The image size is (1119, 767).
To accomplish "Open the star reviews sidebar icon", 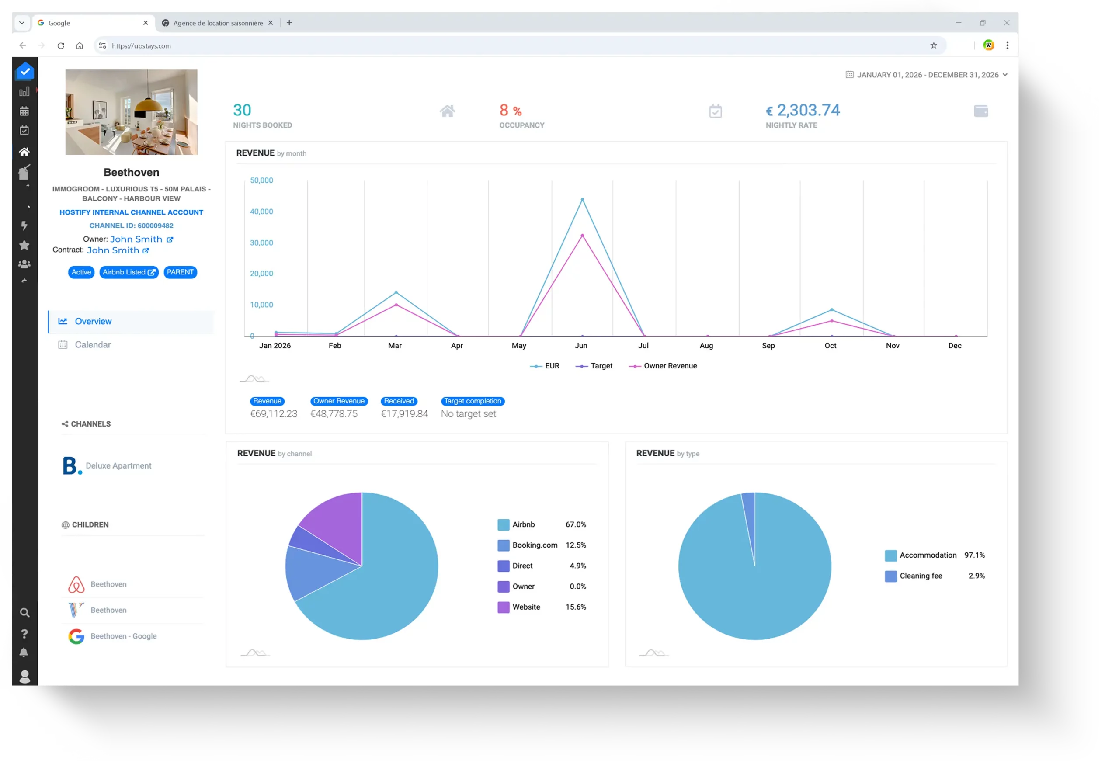I will [x=24, y=245].
